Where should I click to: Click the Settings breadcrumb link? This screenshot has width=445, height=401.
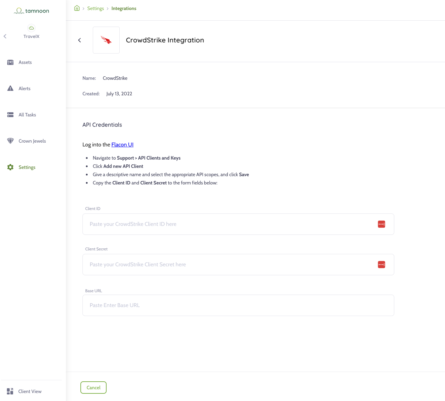click(96, 9)
